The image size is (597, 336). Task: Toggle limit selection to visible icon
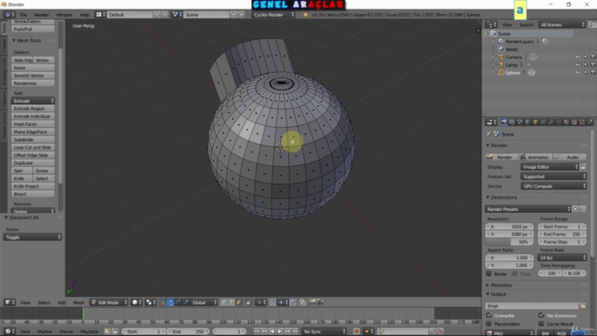[x=248, y=302]
